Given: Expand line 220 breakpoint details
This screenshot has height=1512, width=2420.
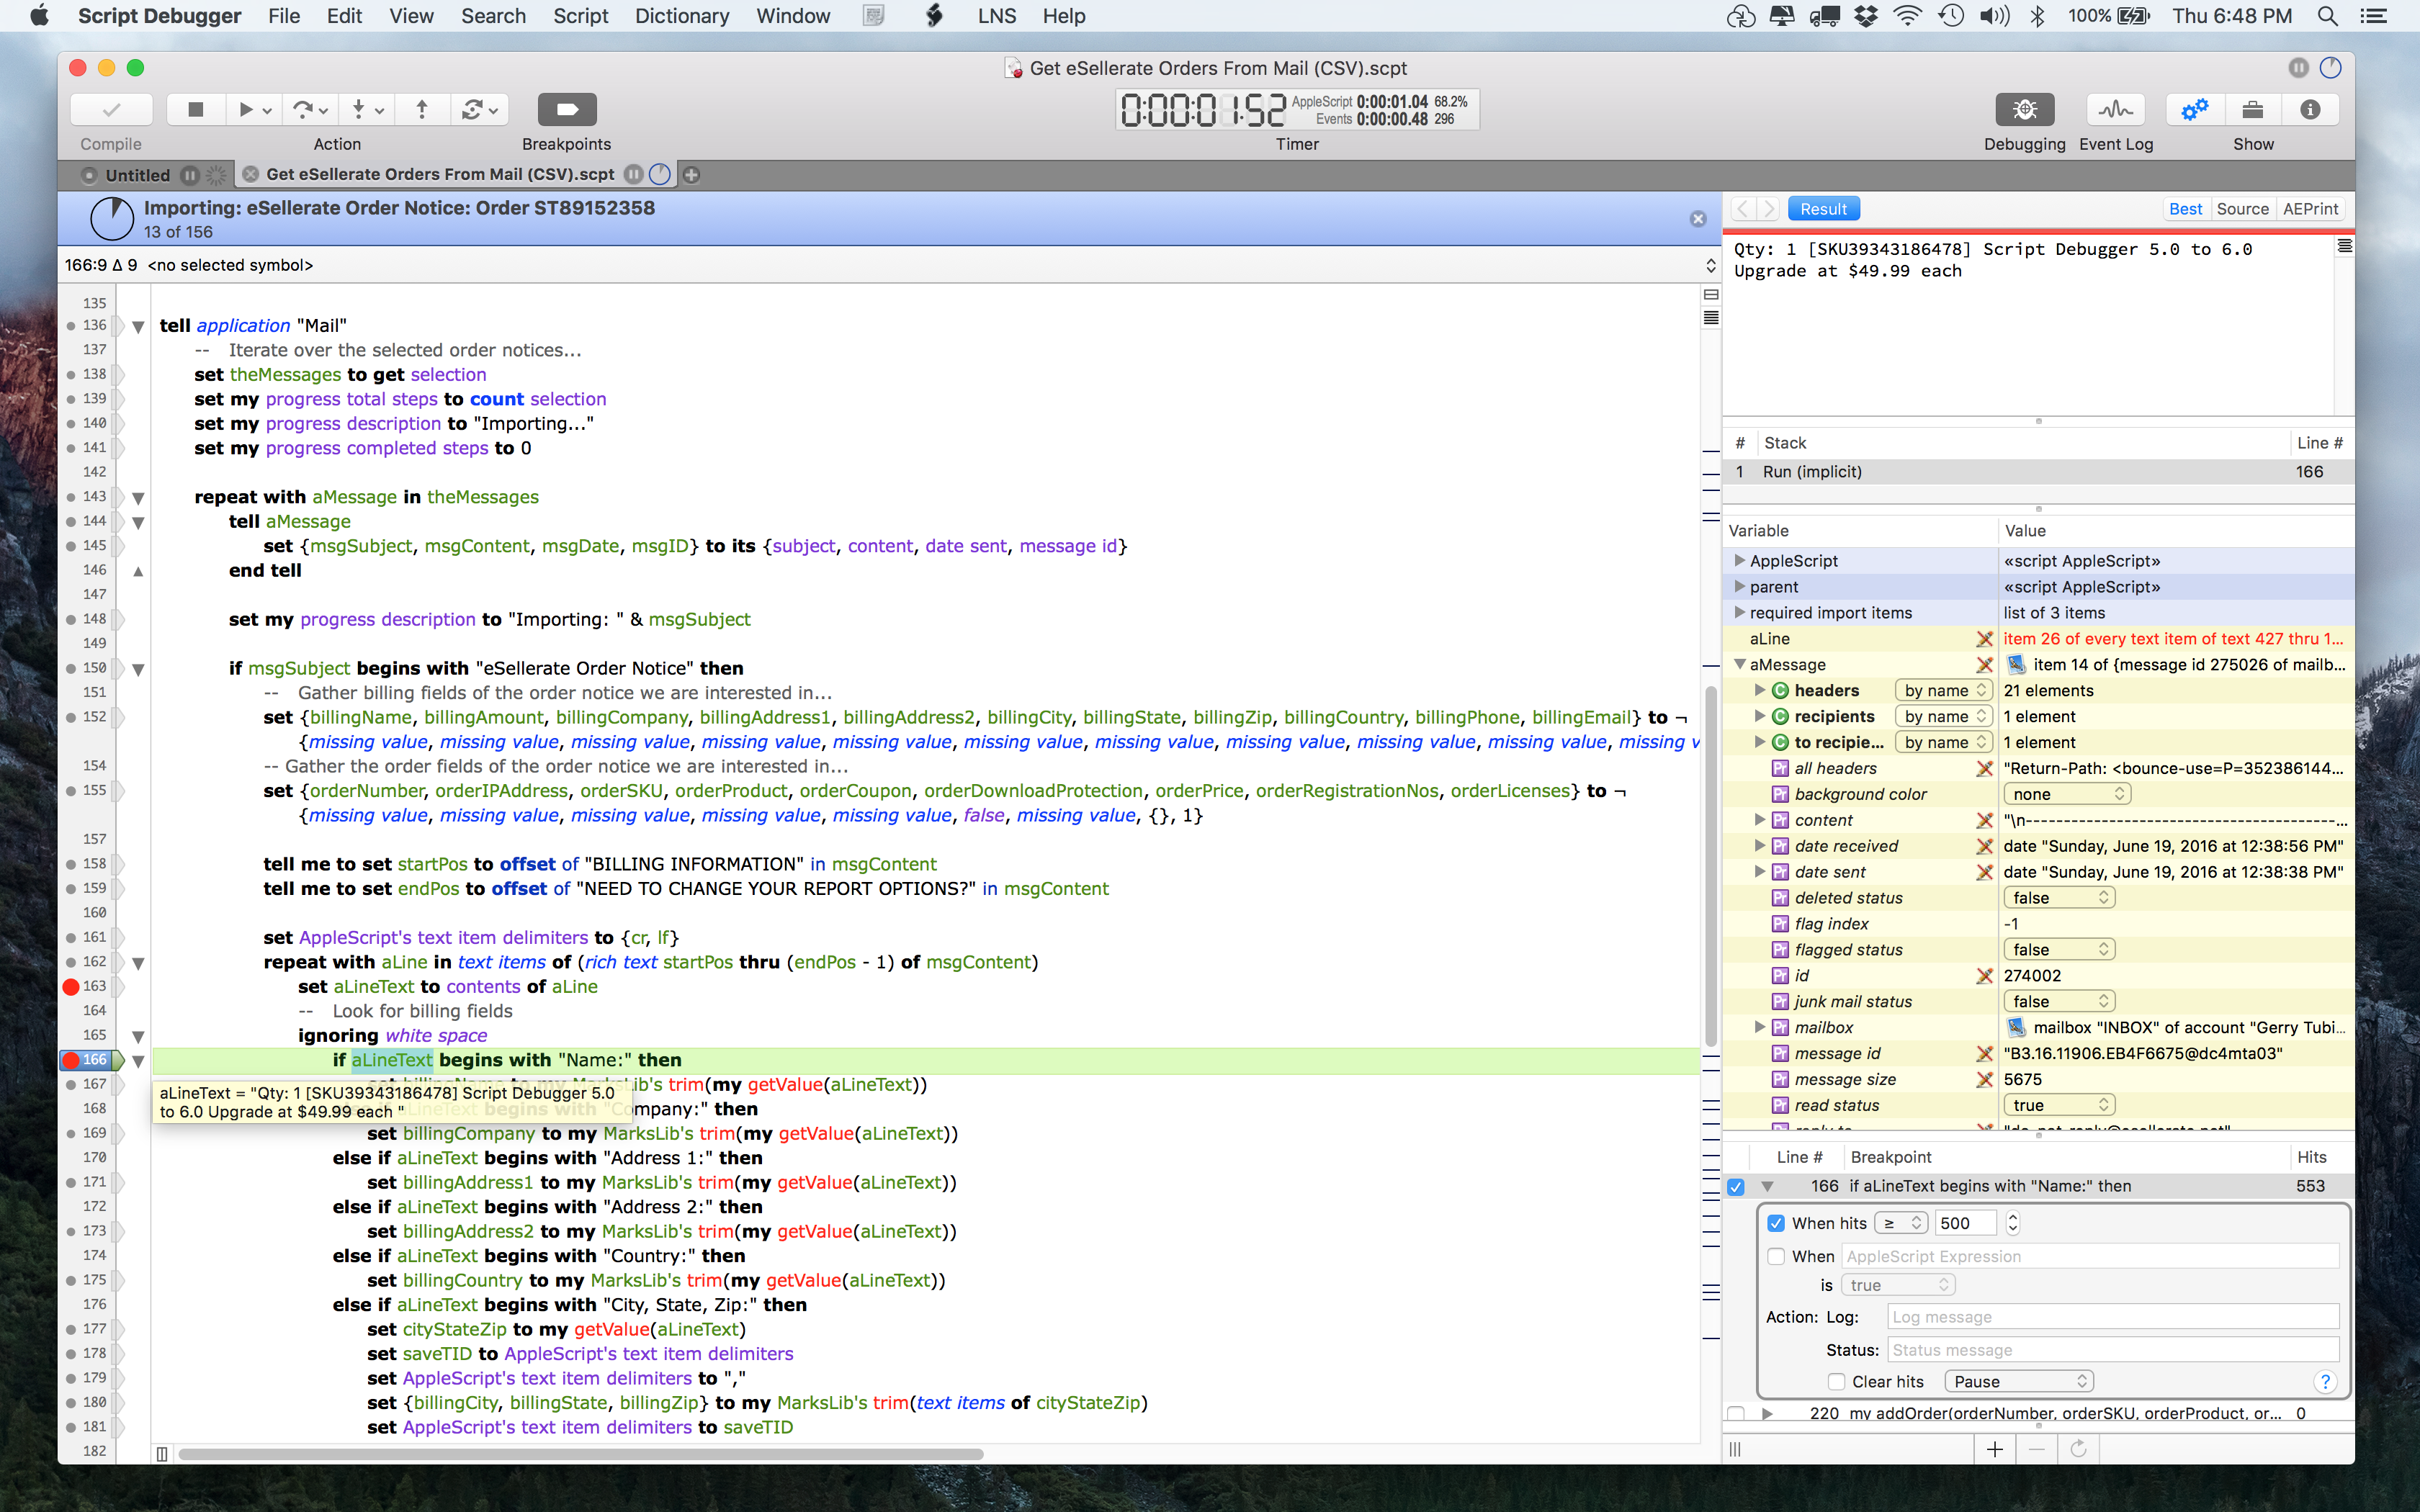Looking at the screenshot, I should pos(1767,1413).
